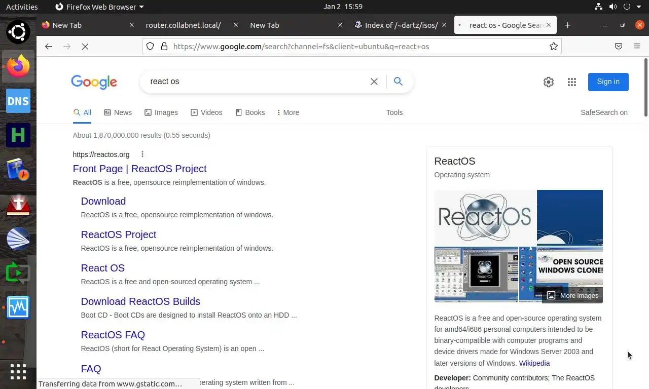
Task: Open volume icon in top bar
Action: [x=613, y=7]
